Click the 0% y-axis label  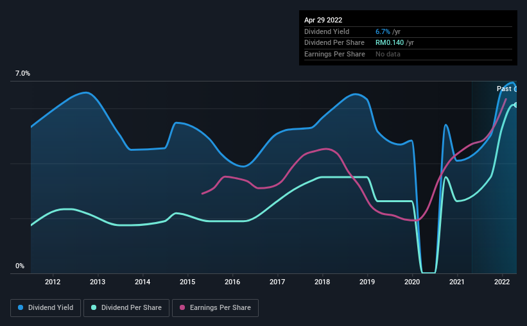(x=20, y=266)
